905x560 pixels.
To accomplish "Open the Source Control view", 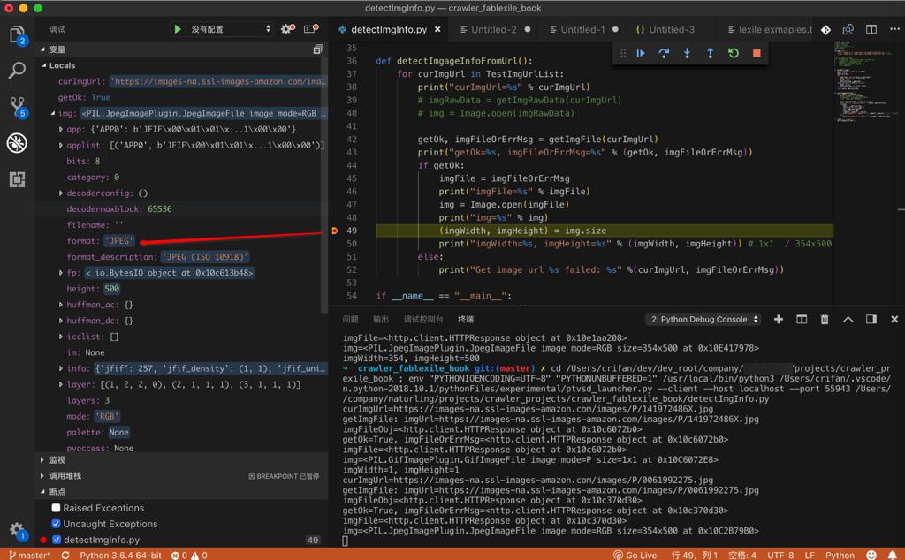I will pyautogui.click(x=18, y=107).
